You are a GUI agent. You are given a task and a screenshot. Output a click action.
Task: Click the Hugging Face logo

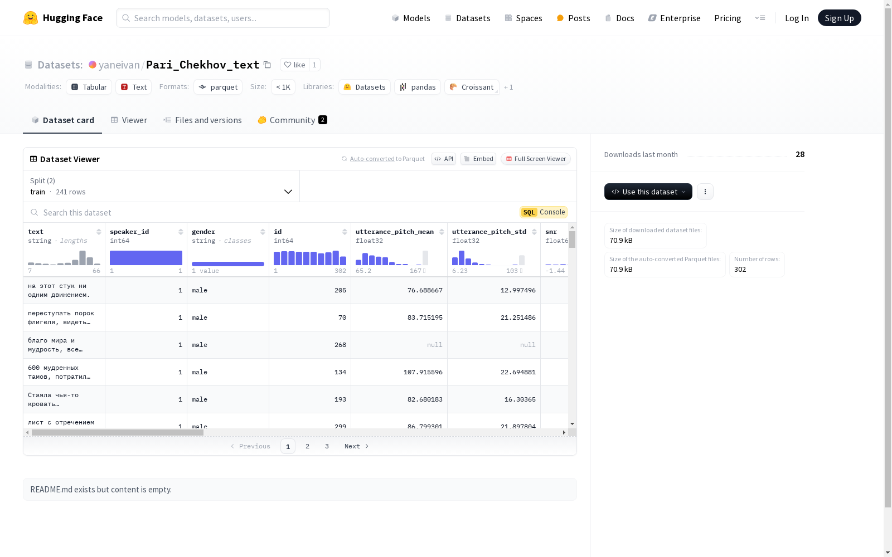click(x=62, y=18)
